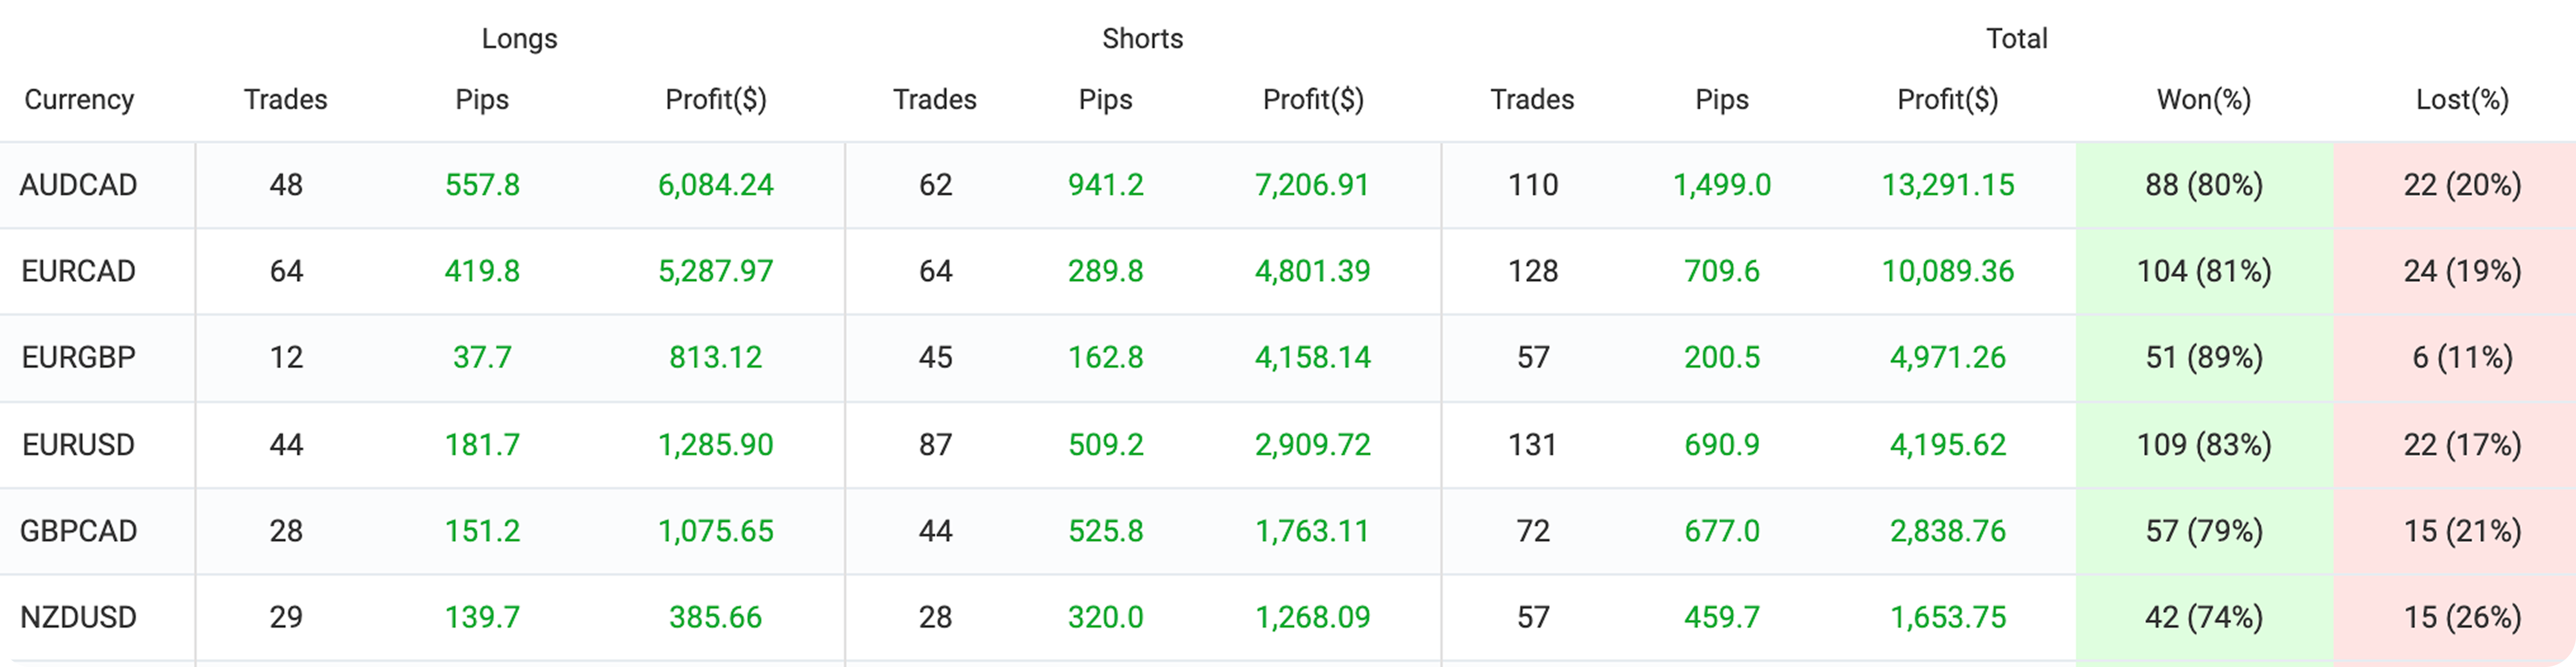Click the EURUSD currency label

click(x=78, y=444)
